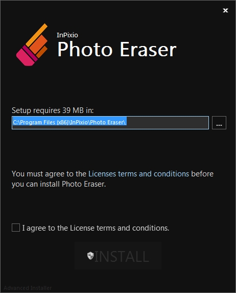Viewport: 236px width, 293px height.
Task: Click the word "before" after the license link
Action: (202, 174)
